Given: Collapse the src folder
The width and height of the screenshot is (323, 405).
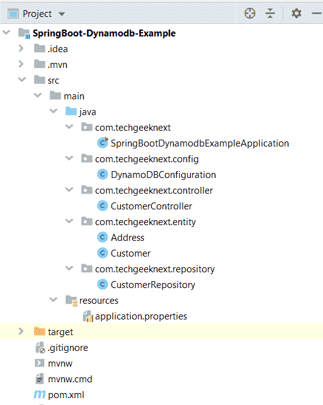Looking at the screenshot, I should (22, 80).
